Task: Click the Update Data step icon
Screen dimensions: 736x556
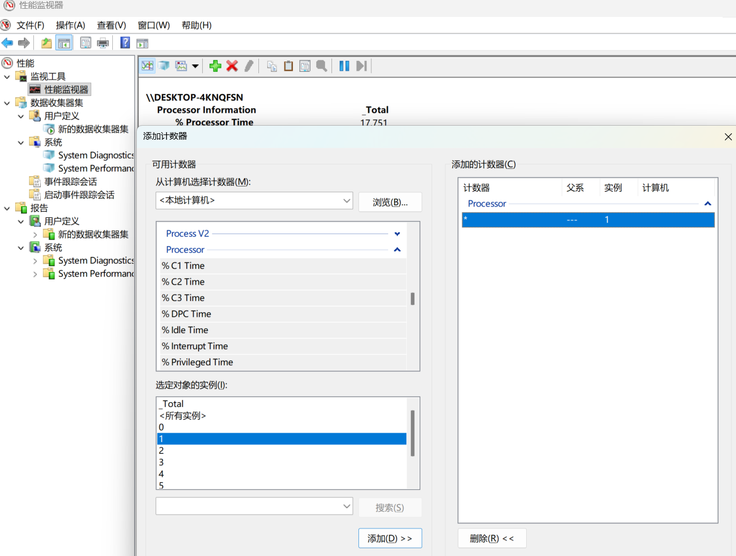Action: [x=361, y=66]
